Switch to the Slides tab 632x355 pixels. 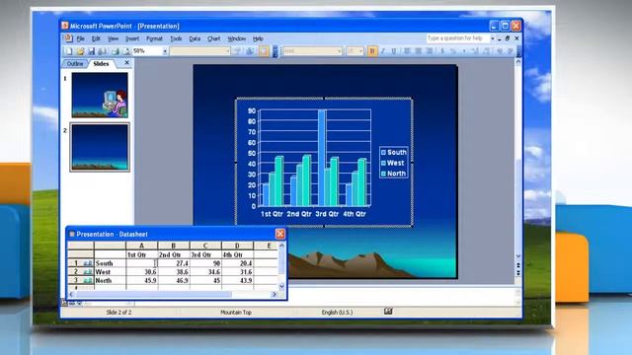[x=101, y=63]
